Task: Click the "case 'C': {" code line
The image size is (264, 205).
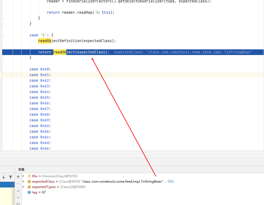Action: click(41, 35)
